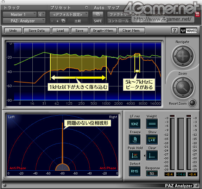The height and width of the screenshot is (189, 202).
Task: Navigate the graph upward with the up arrow
Action: 183,48
